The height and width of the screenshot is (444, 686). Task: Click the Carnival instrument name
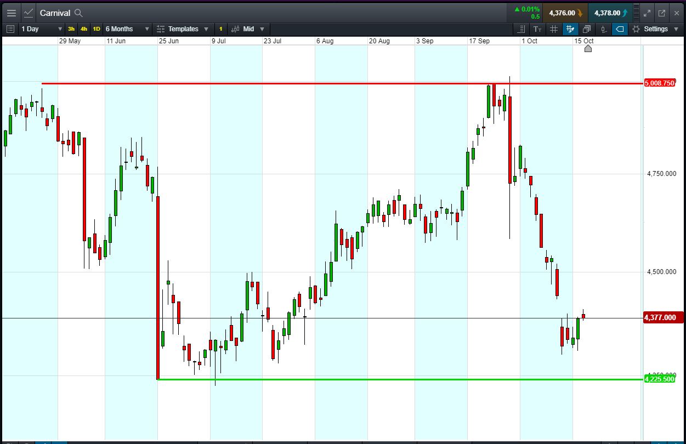pyautogui.click(x=55, y=13)
